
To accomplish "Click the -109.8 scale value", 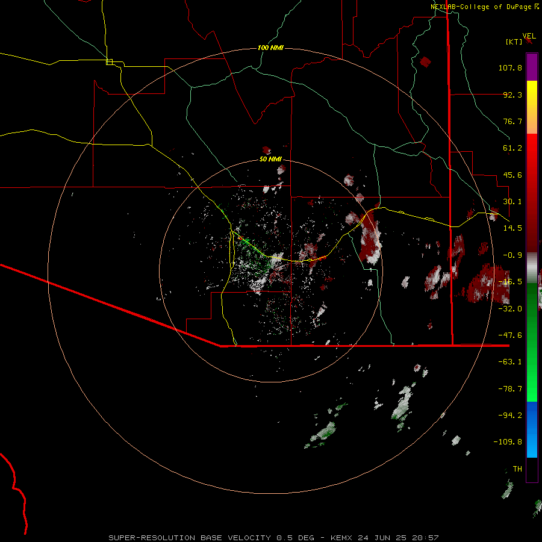I will tap(508, 442).
